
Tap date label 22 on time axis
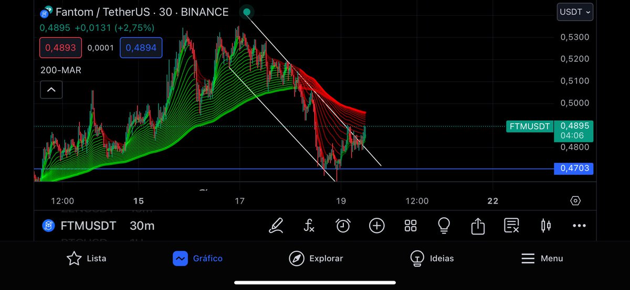pos(492,201)
